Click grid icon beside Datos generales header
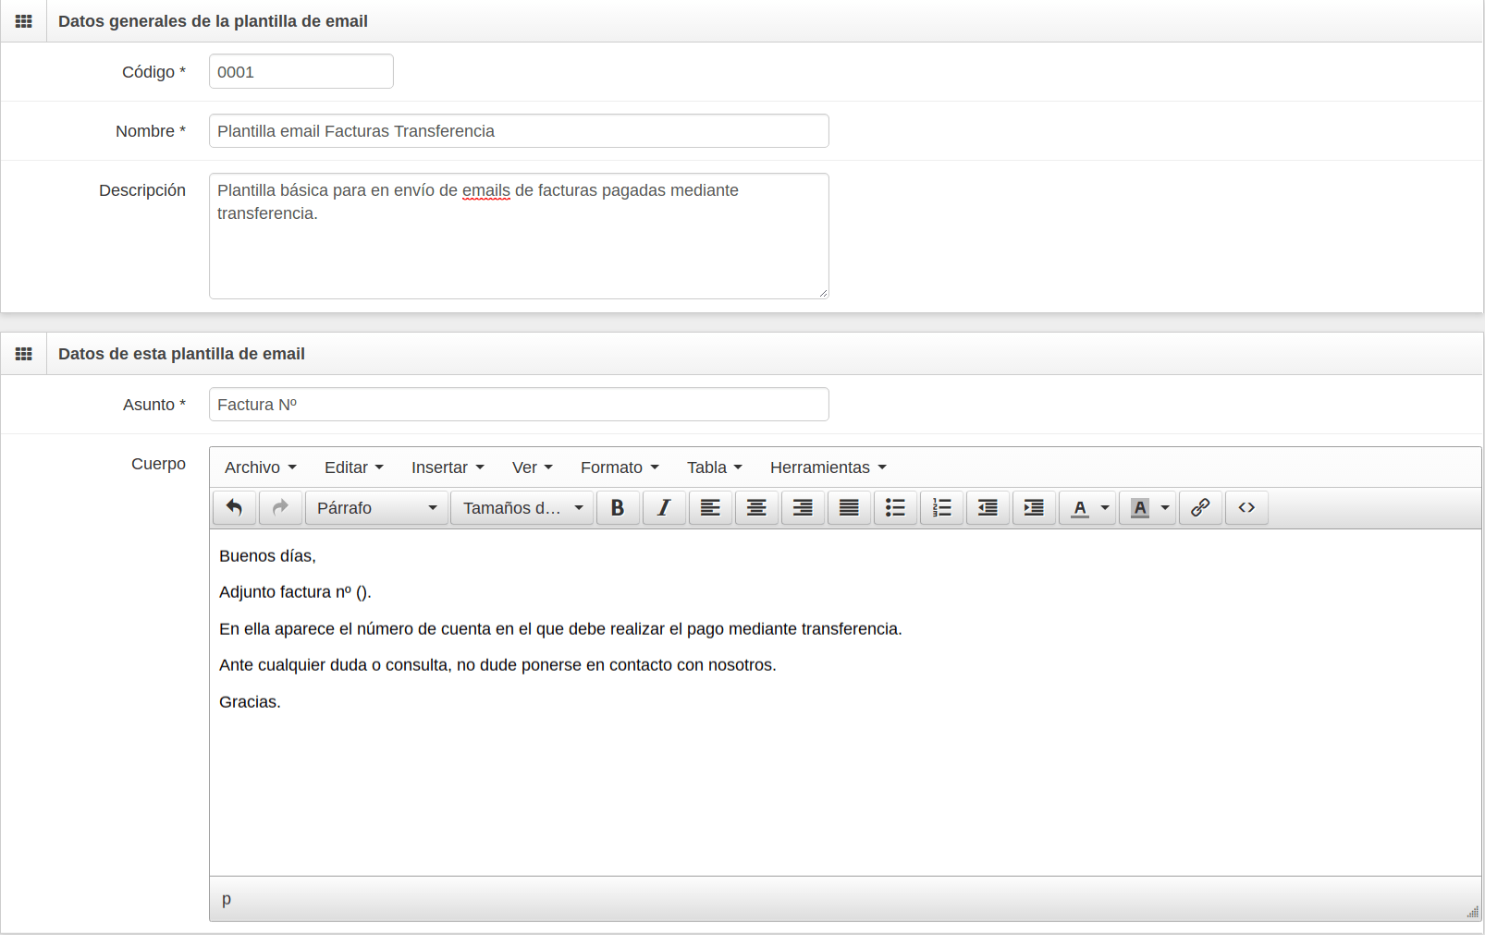The height and width of the screenshot is (935, 1485). click(24, 21)
